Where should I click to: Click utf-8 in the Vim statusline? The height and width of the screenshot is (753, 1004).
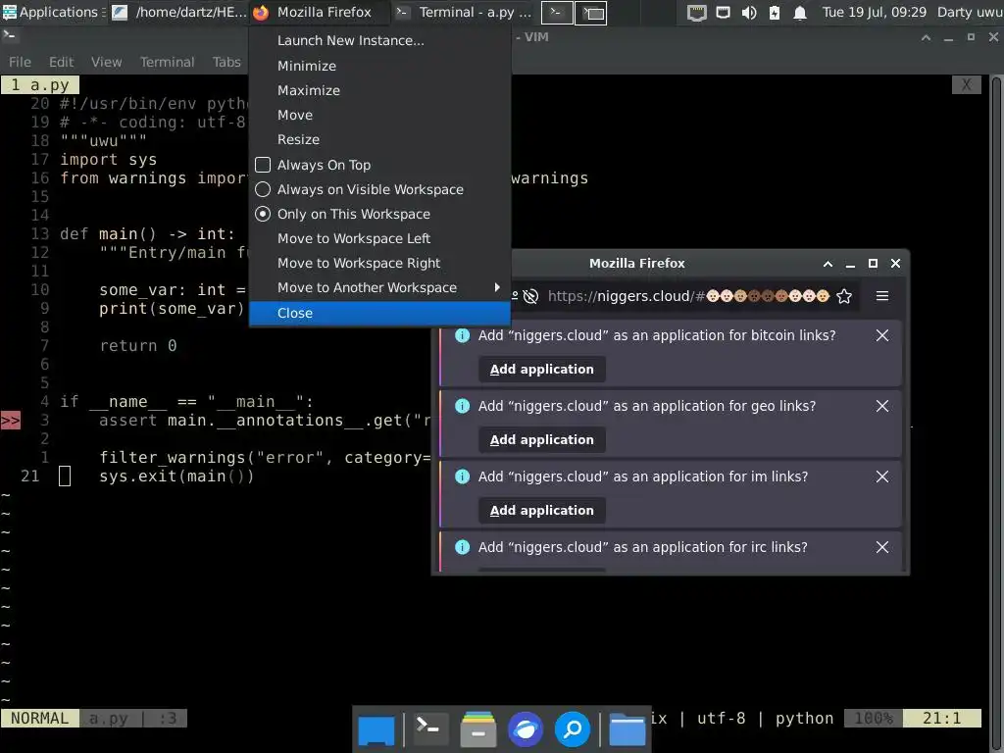(721, 719)
